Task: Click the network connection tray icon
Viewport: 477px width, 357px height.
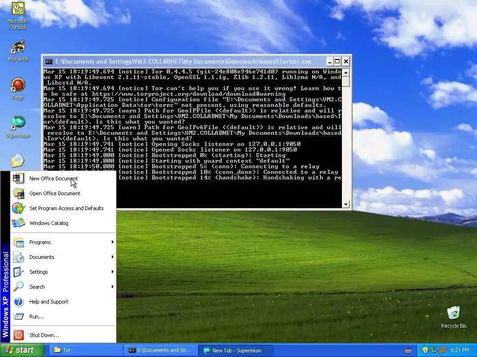Action: click(434, 350)
